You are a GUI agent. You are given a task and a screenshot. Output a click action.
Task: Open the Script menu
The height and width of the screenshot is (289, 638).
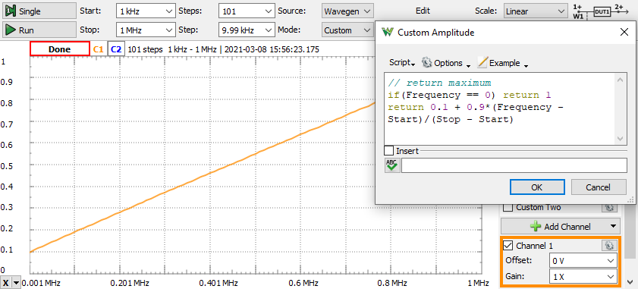click(x=402, y=63)
